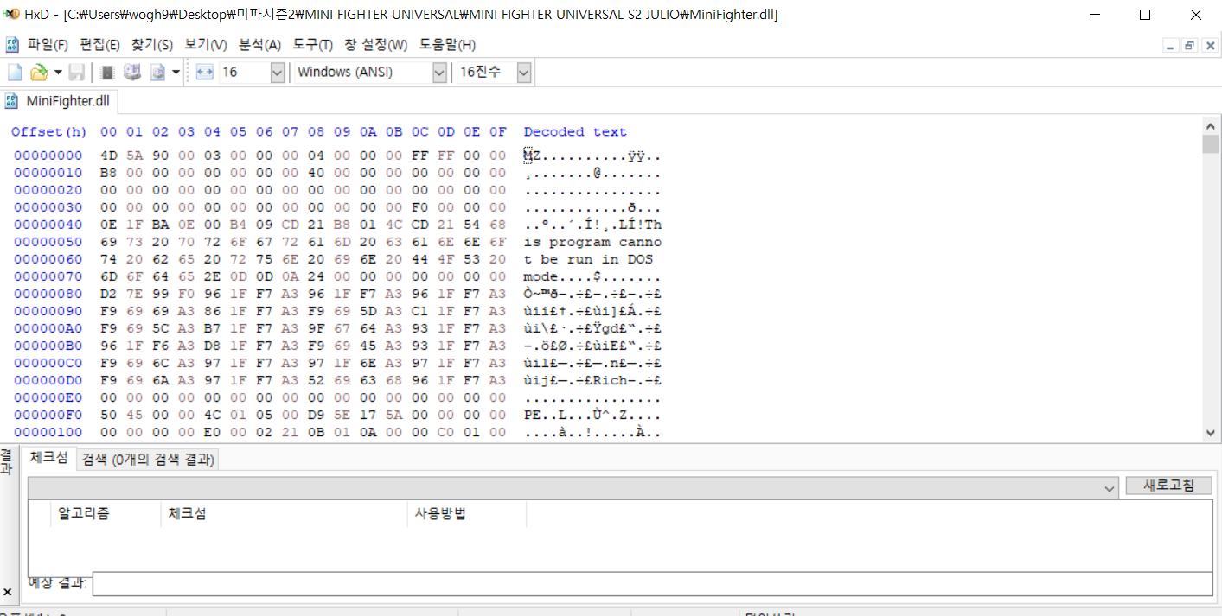Click the 결과 panel label
The height and width of the screenshot is (616, 1222).
(x=7, y=461)
